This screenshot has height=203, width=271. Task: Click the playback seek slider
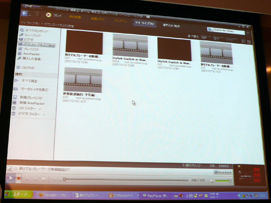pyautogui.click(x=126, y=180)
